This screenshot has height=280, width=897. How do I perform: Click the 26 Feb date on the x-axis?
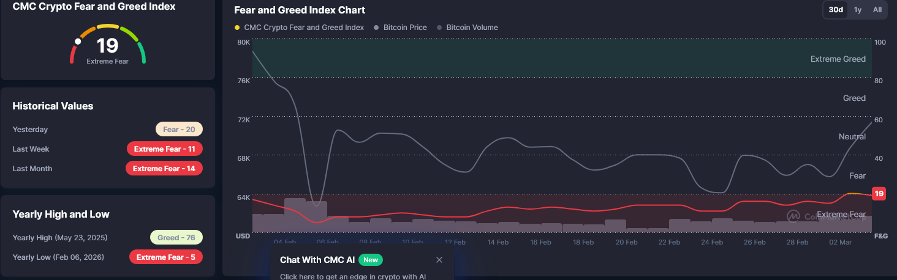[755, 242]
